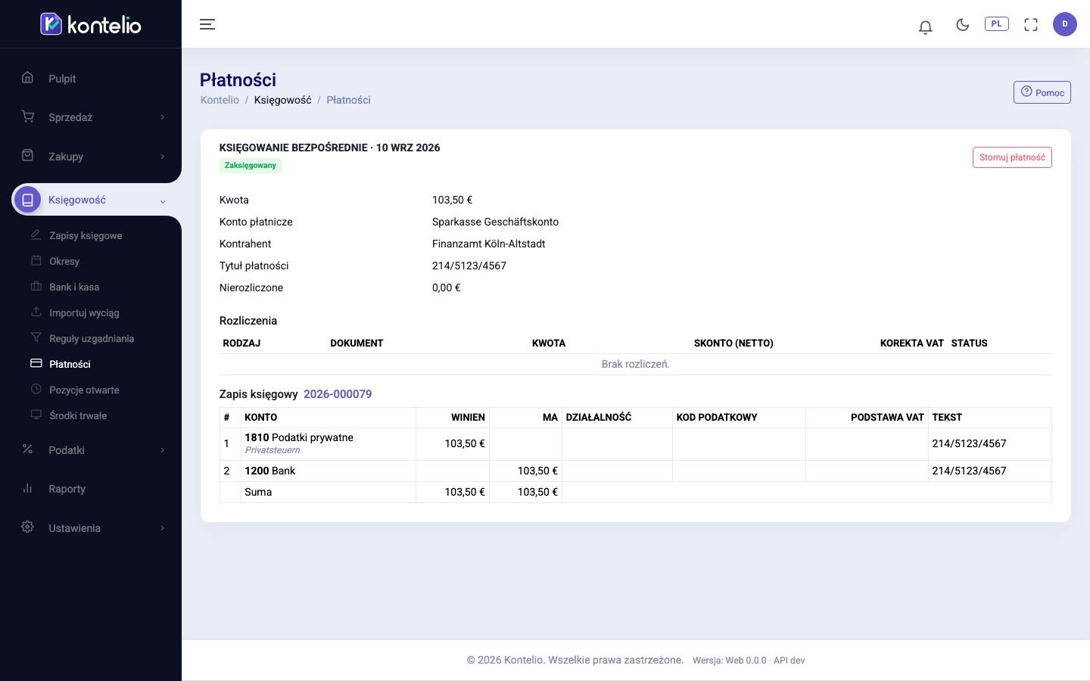The image size is (1090, 681).
Task: Open Reguły uzgadniania filter item
Action: click(92, 338)
